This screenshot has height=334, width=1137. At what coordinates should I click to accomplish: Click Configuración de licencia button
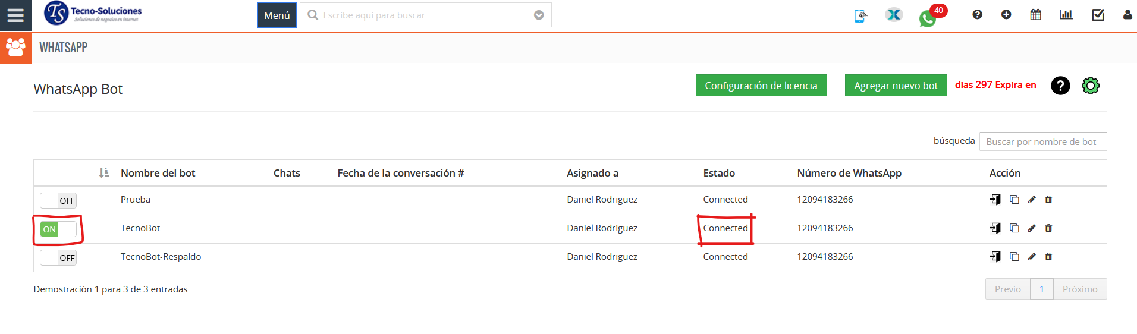tap(761, 86)
